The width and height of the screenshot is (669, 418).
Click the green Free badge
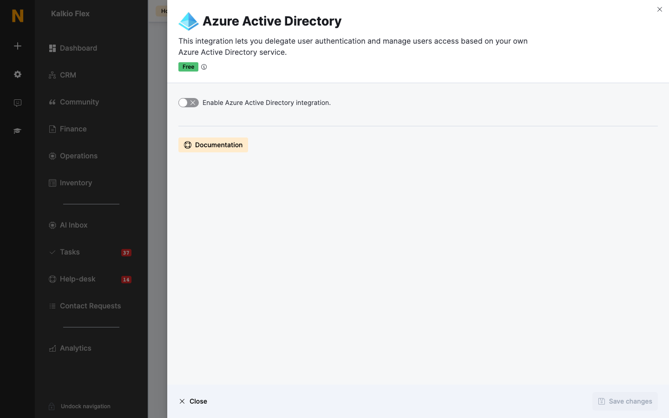pyautogui.click(x=188, y=67)
